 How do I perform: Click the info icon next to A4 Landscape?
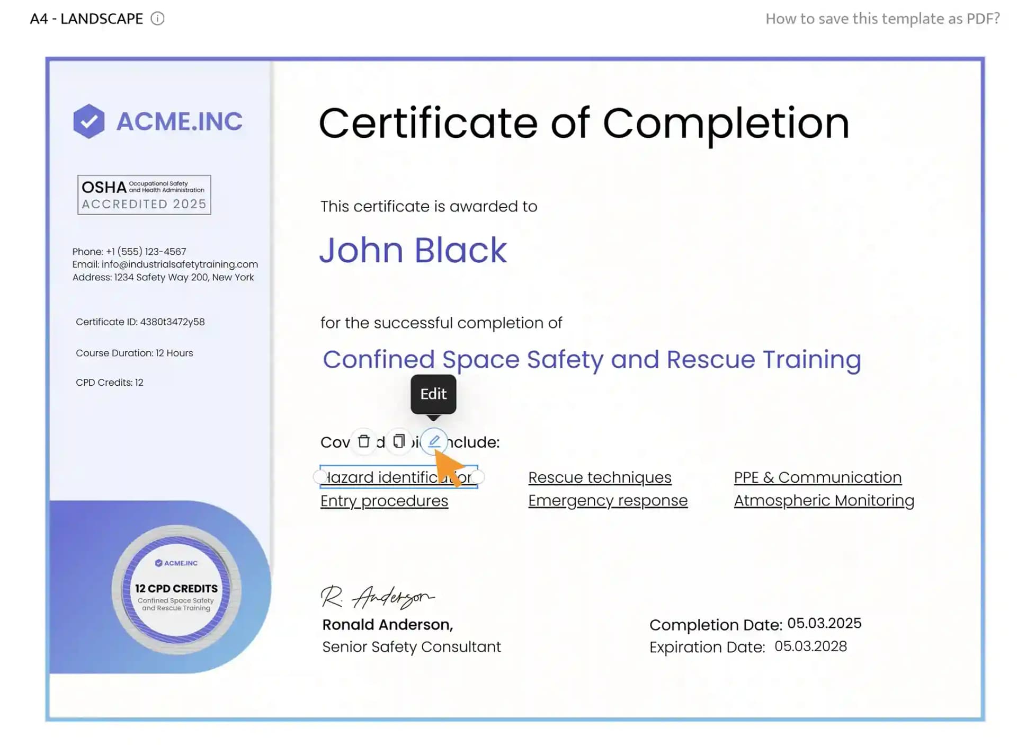click(158, 17)
